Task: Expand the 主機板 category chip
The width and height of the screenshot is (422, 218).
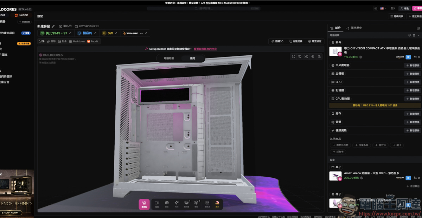Action: [x=338, y=74]
